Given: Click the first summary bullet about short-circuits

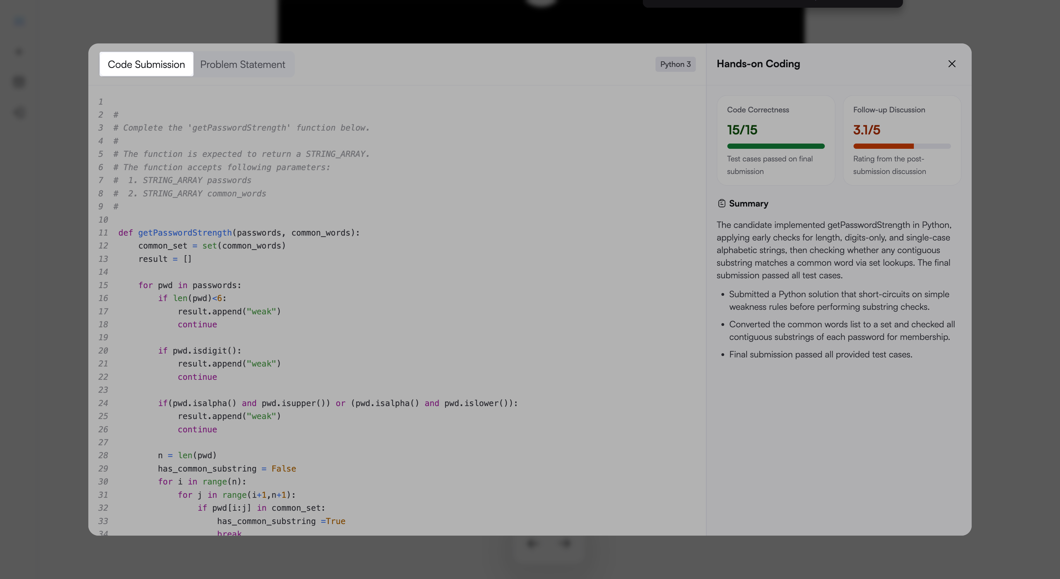Looking at the screenshot, I should tap(839, 300).
